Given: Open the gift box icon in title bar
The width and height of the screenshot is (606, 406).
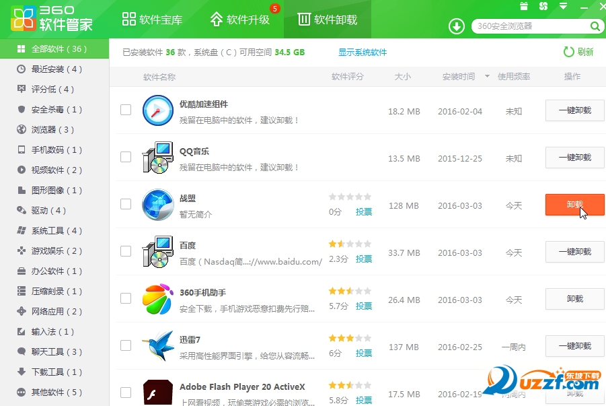Looking at the screenshot, I should pyautogui.click(x=524, y=6).
